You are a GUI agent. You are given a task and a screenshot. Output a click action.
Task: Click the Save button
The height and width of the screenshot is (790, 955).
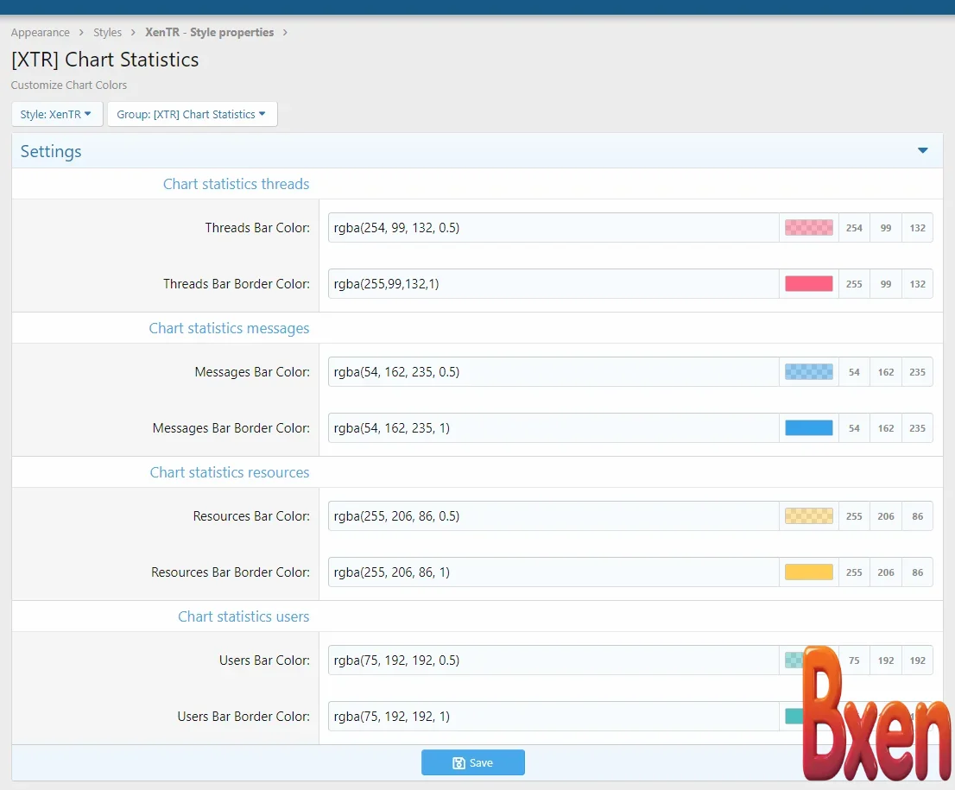click(x=473, y=762)
